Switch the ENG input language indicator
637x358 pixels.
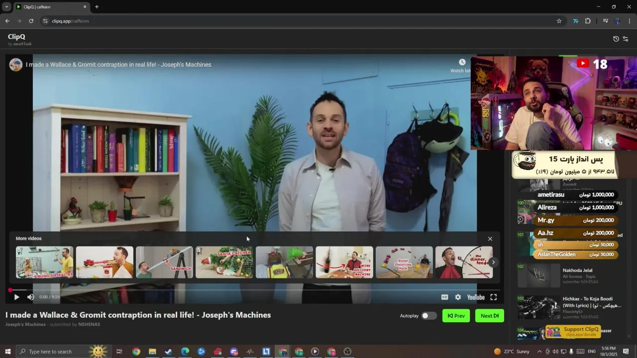coord(592,352)
